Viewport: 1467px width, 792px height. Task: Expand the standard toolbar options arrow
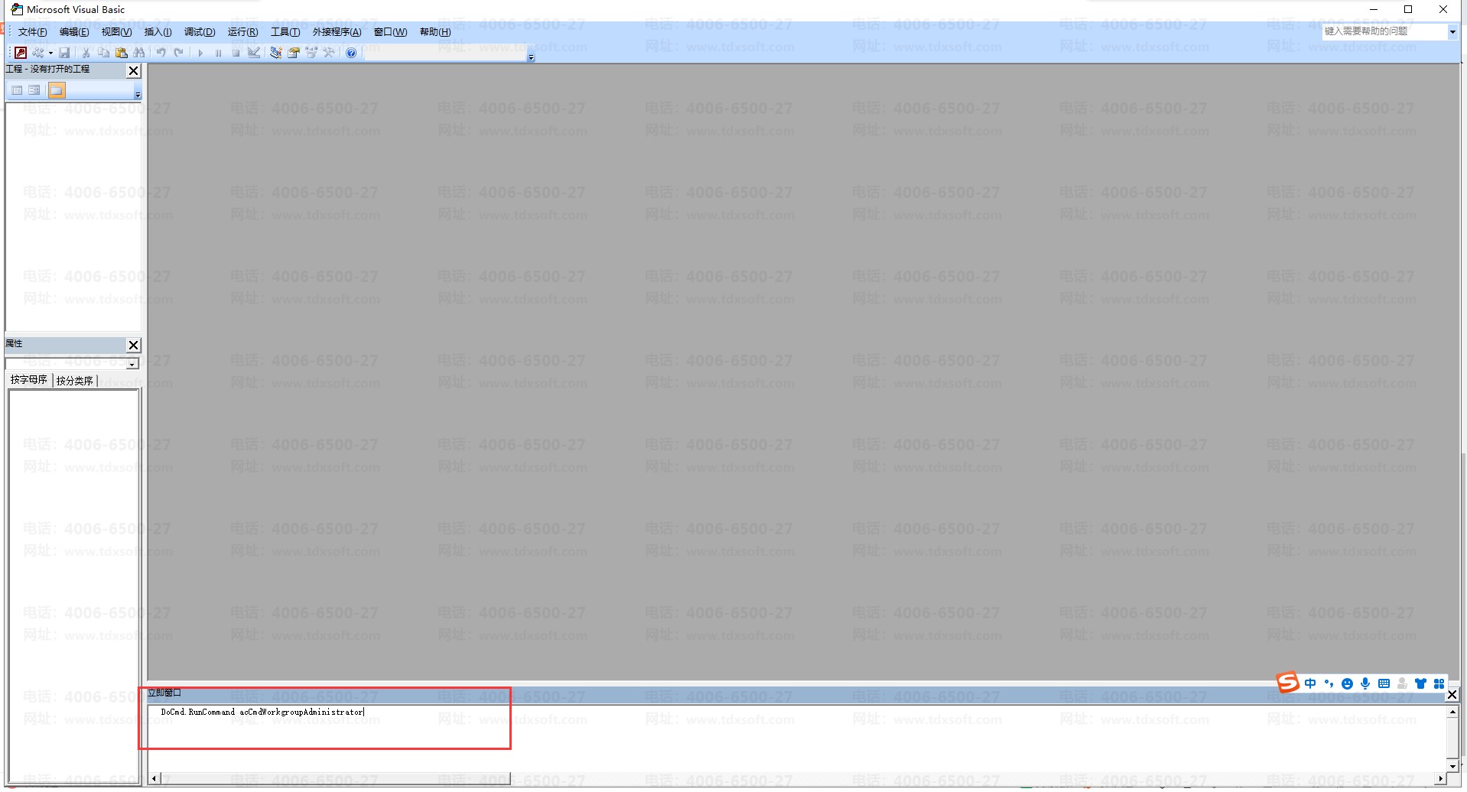[x=531, y=57]
